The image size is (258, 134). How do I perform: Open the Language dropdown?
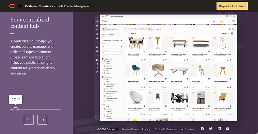(x=112, y=53)
